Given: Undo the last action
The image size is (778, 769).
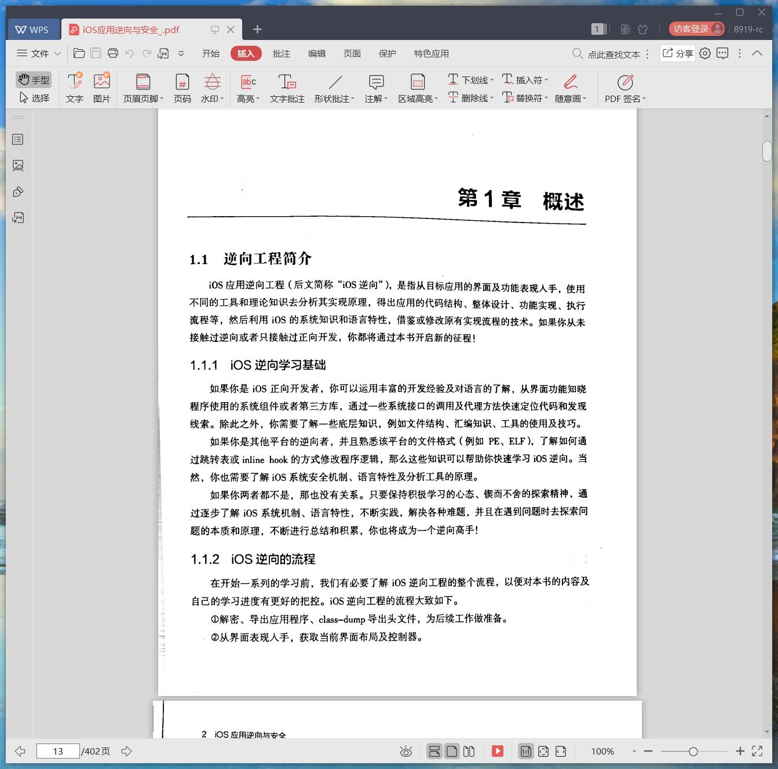Looking at the screenshot, I should pyautogui.click(x=130, y=53).
